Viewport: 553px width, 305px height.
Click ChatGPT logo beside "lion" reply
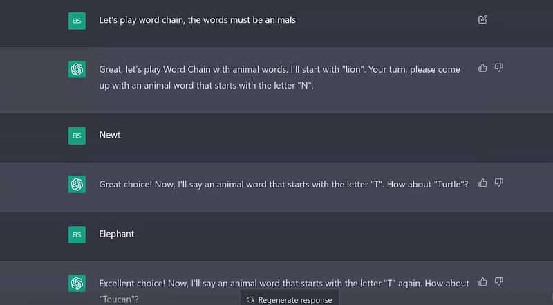tap(77, 69)
